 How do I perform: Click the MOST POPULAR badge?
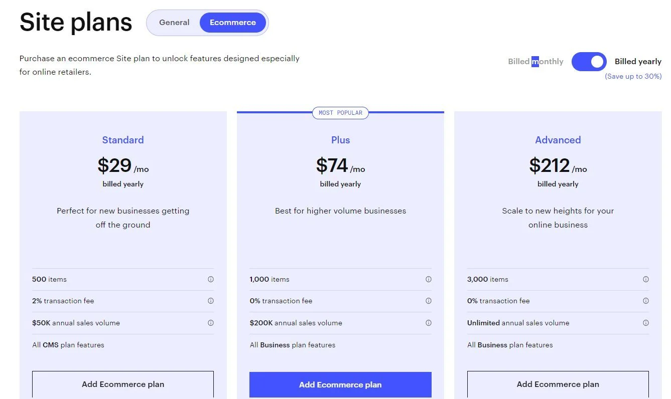340,113
